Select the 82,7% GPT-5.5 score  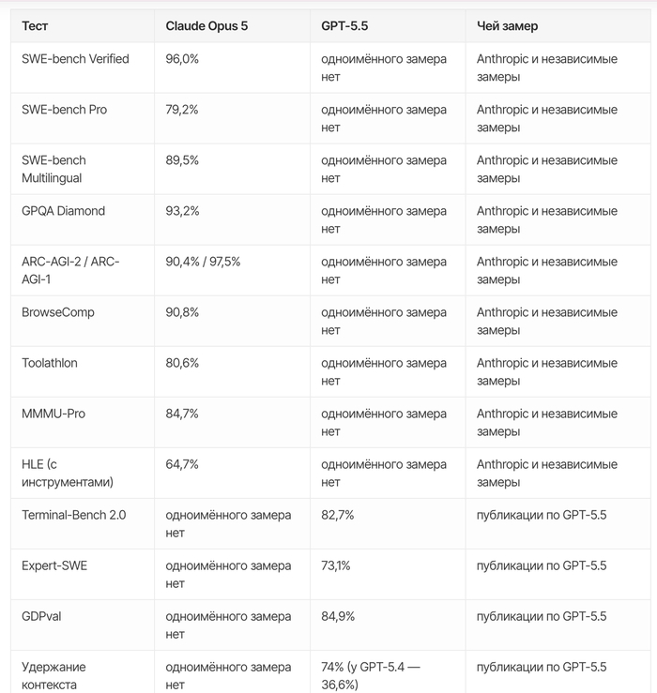(338, 515)
